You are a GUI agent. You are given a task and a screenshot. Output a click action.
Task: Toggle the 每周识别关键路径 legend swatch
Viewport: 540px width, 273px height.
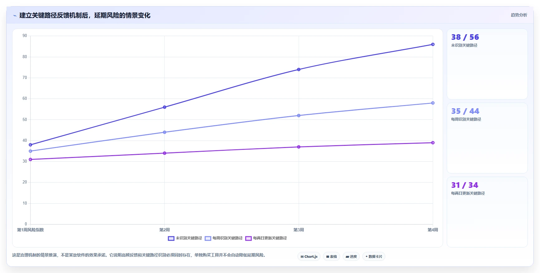[208, 238]
